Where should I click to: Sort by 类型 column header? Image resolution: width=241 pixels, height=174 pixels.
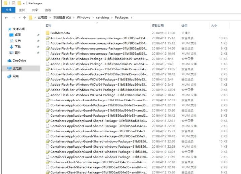coord(184,26)
